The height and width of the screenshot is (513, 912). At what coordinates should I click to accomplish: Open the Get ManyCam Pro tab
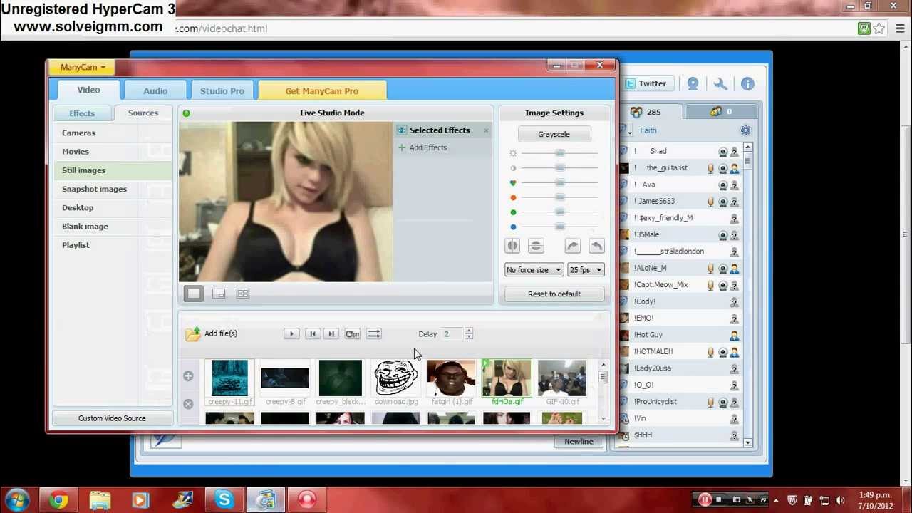click(322, 90)
